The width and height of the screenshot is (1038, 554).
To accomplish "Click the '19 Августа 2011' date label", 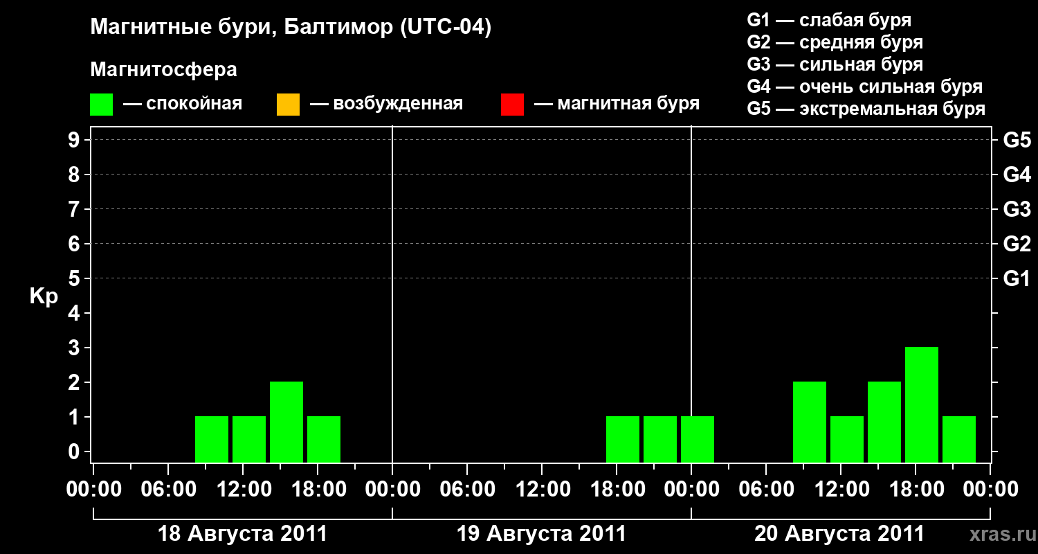I will [x=541, y=534].
